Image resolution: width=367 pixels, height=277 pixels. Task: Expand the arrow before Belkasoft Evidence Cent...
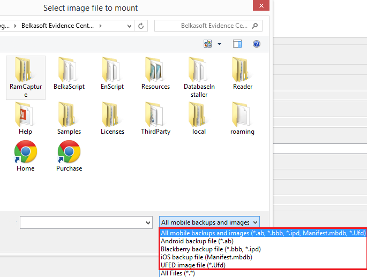[16, 26]
